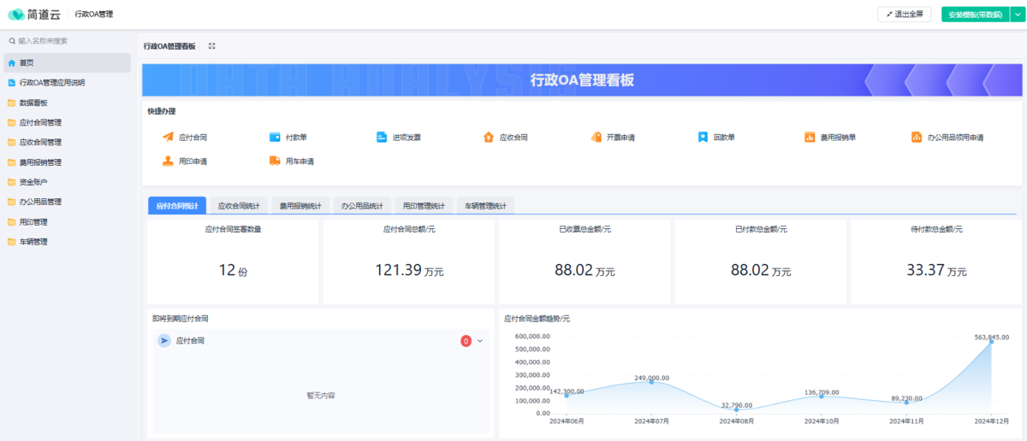
Task: Open the 应收合同 house icon
Action: point(489,137)
